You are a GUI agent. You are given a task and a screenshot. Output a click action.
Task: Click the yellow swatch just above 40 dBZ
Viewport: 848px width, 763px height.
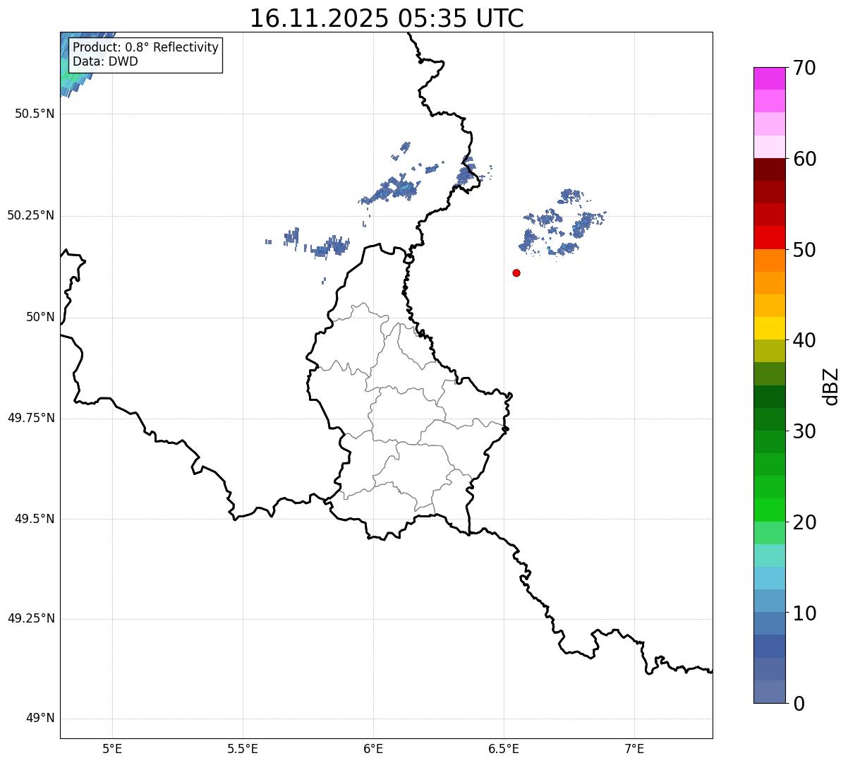[769, 328]
